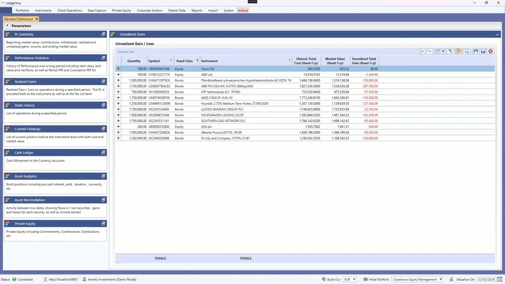Click the first save layout disk icon

(475, 51)
